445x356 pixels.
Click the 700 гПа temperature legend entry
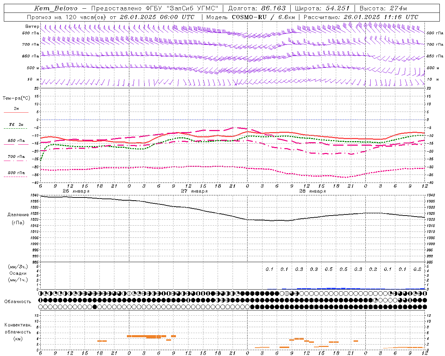click(x=16, y=157)
